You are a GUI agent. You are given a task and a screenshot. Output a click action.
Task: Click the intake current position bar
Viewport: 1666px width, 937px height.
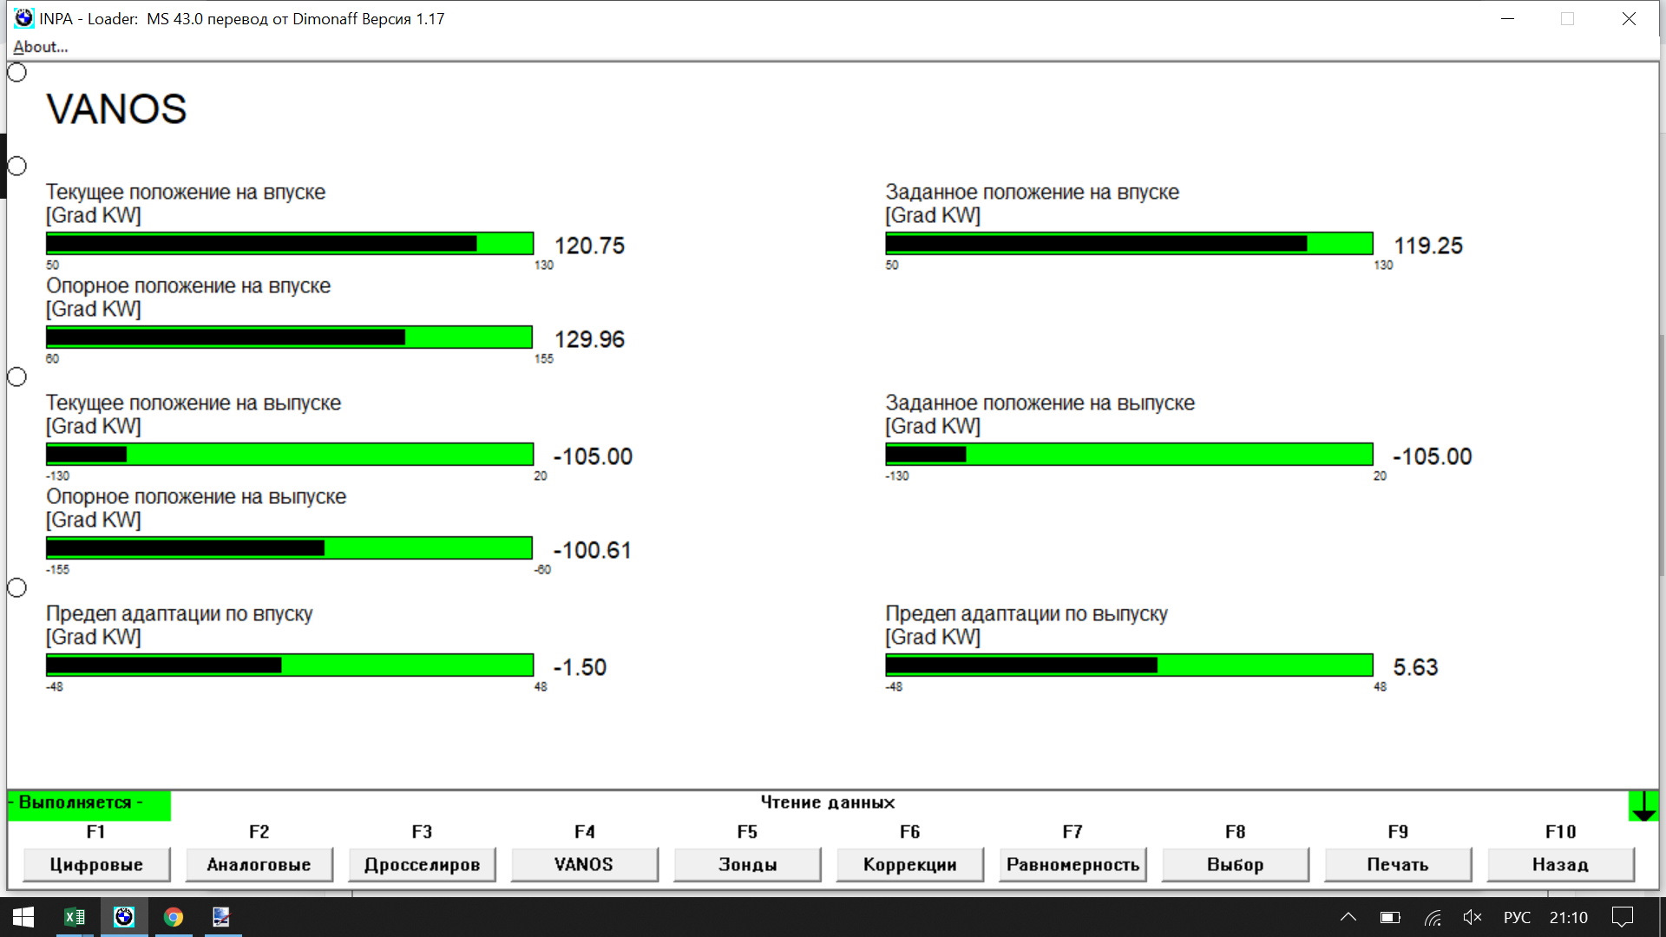tap(289, 244)
